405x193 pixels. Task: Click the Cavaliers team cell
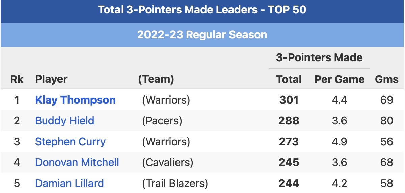click(167, 162)
